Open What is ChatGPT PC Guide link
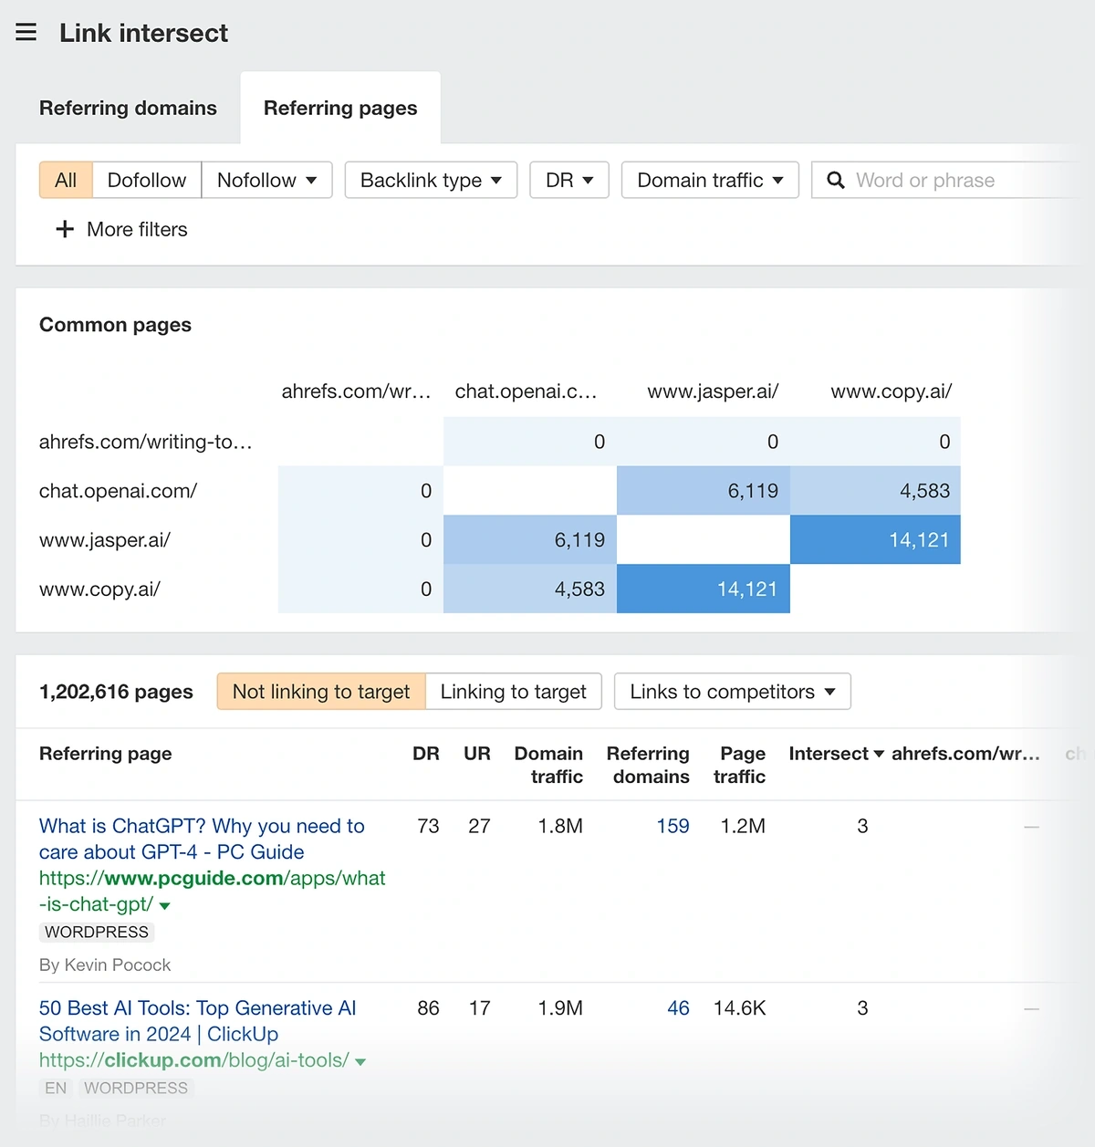Image resolution: width=1095 pixels, height=1147 pixels. (202, 839)
